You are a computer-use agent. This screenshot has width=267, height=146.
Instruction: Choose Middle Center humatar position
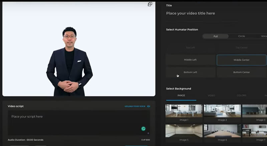click(x=241, y=60)
